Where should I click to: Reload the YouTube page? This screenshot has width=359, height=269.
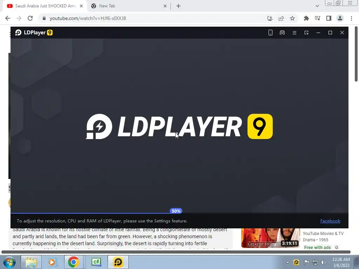(30, 18)
